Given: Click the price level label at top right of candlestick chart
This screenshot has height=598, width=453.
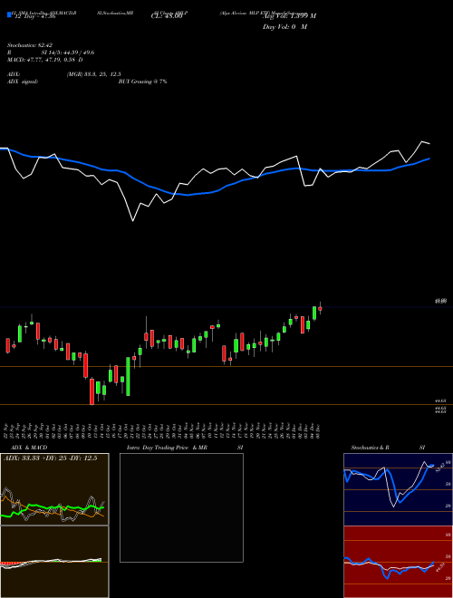Looking at the screenshot, I should click(x=441, y=302).
